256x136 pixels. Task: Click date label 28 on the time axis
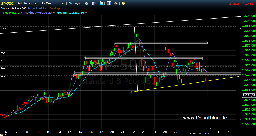tap(165, 132)
